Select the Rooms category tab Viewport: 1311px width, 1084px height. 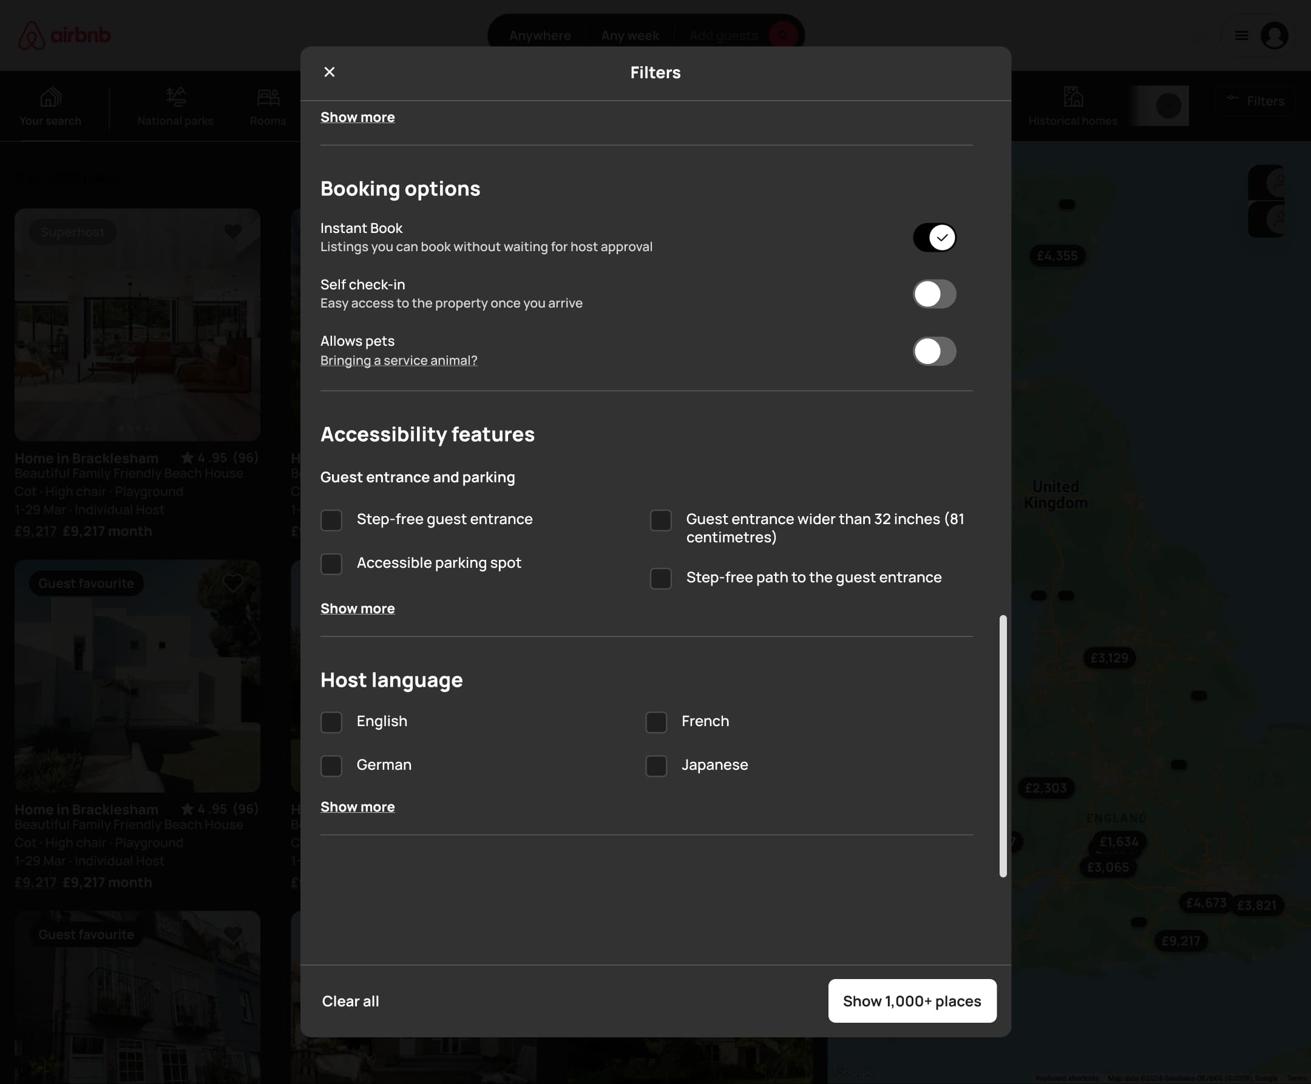pos(268,106)
